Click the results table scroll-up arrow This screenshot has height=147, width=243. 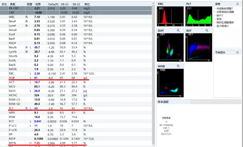pyautogui.click(x=153, y=3)
